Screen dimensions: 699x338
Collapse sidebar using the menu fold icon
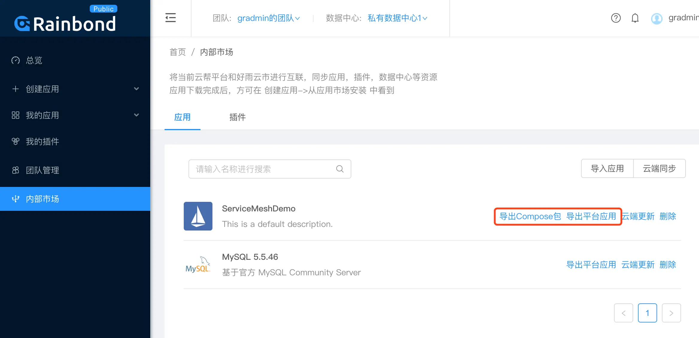click(x=171, y=18)
